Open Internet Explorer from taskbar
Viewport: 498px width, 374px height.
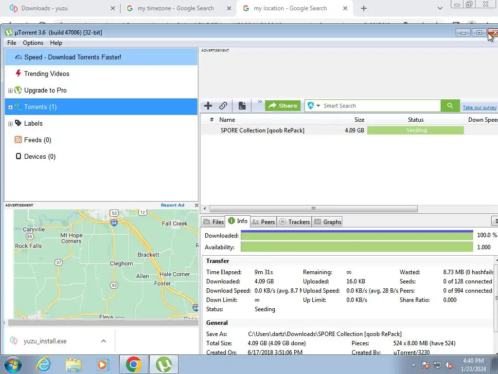click(43, 364)
